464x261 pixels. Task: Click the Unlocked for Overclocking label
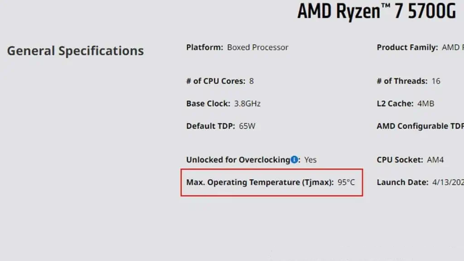(x=238, y=160)
